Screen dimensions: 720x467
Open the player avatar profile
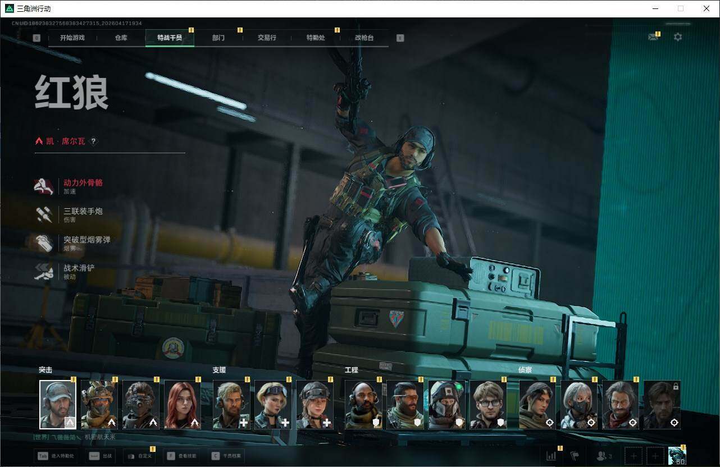click(x=677, y=456)
